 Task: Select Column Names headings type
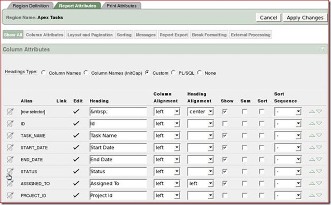(x=44, y=73)
